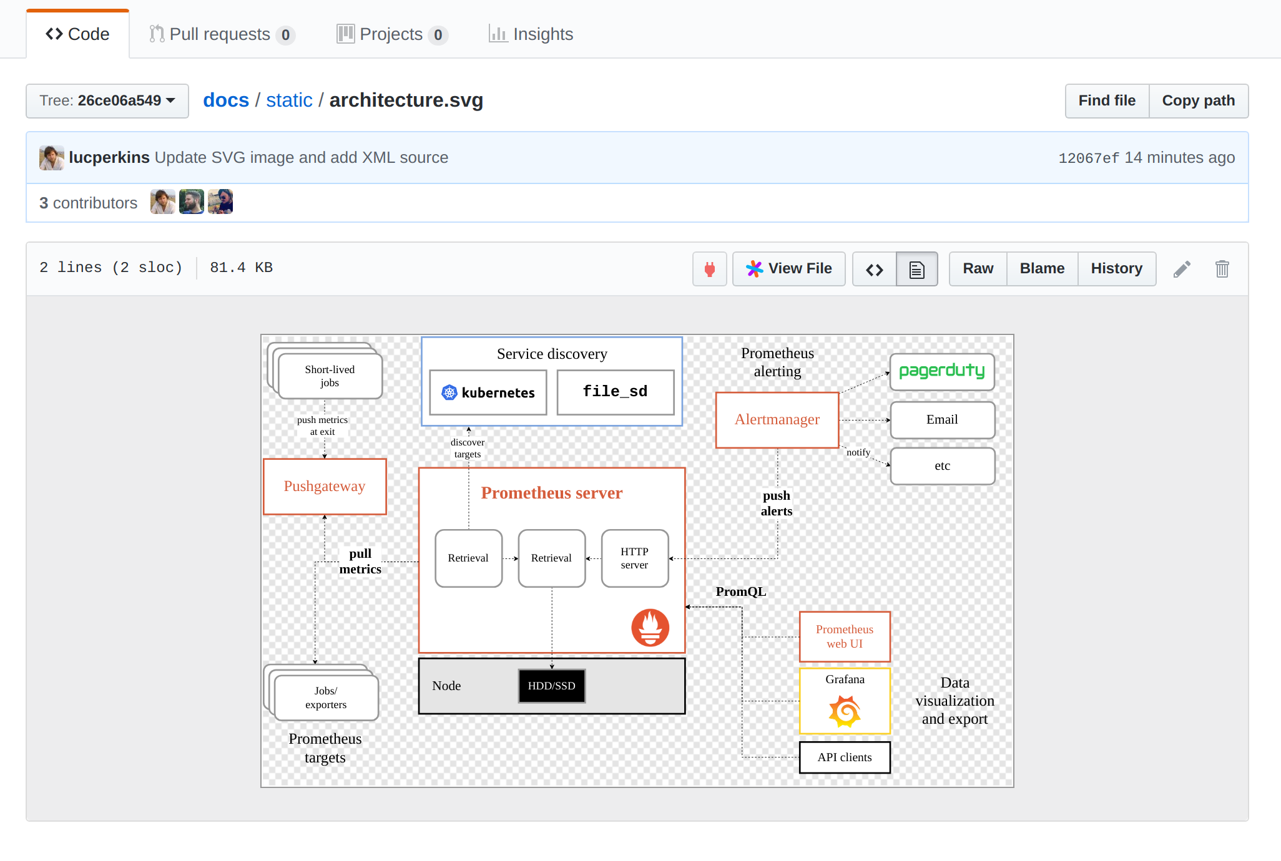The height and width of the screenshot is (861, 1281).
Task: Click the red plug extension icon
Action: [709, 269]
